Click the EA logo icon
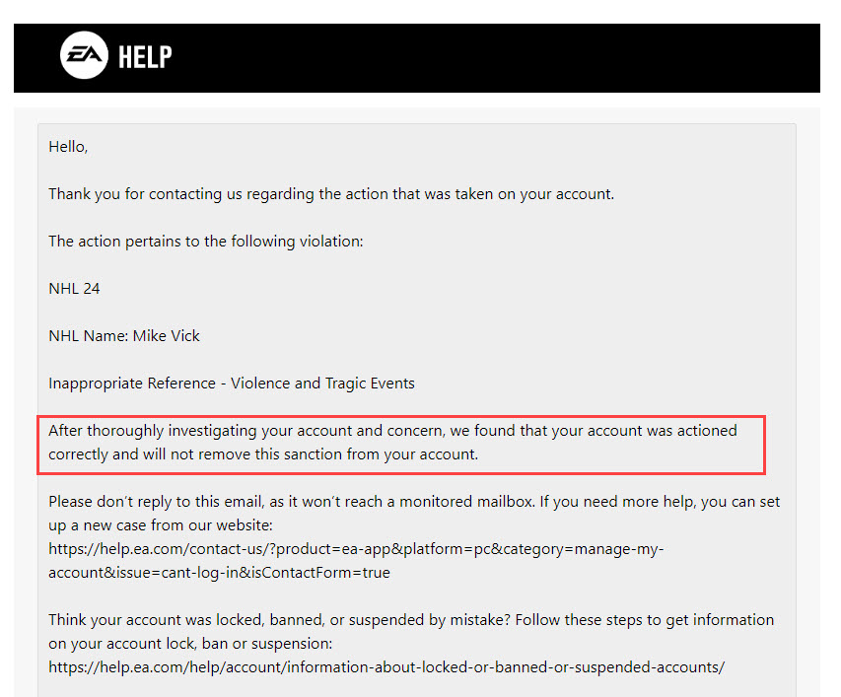 (x=84, y=55)
